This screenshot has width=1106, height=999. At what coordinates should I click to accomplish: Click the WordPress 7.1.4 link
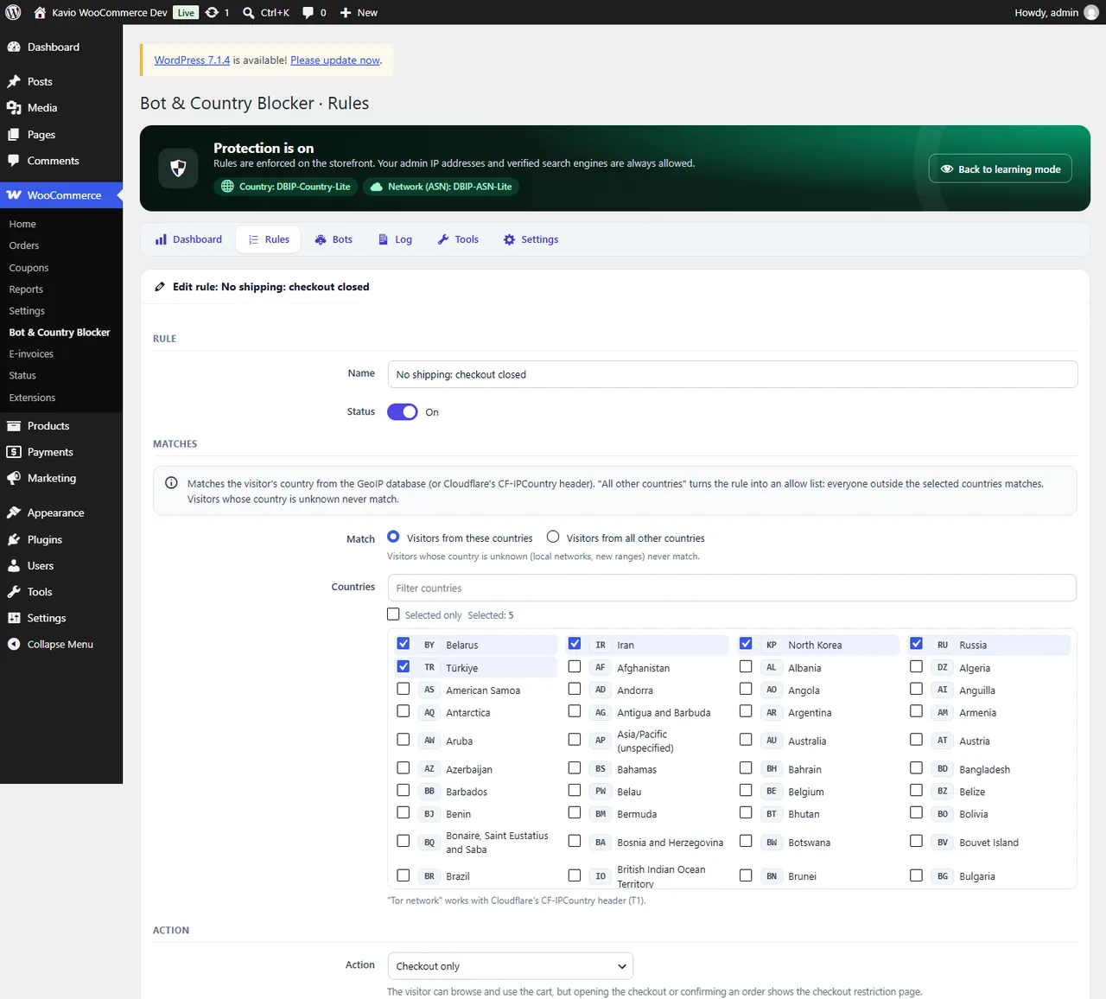coord(192,60)
